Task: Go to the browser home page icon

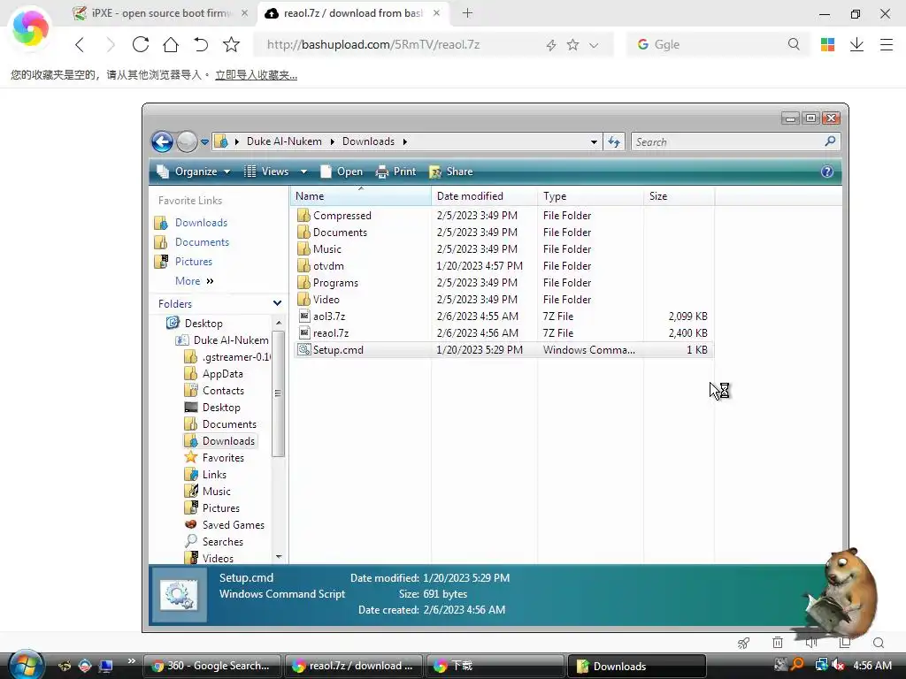Action: point(171,44)
